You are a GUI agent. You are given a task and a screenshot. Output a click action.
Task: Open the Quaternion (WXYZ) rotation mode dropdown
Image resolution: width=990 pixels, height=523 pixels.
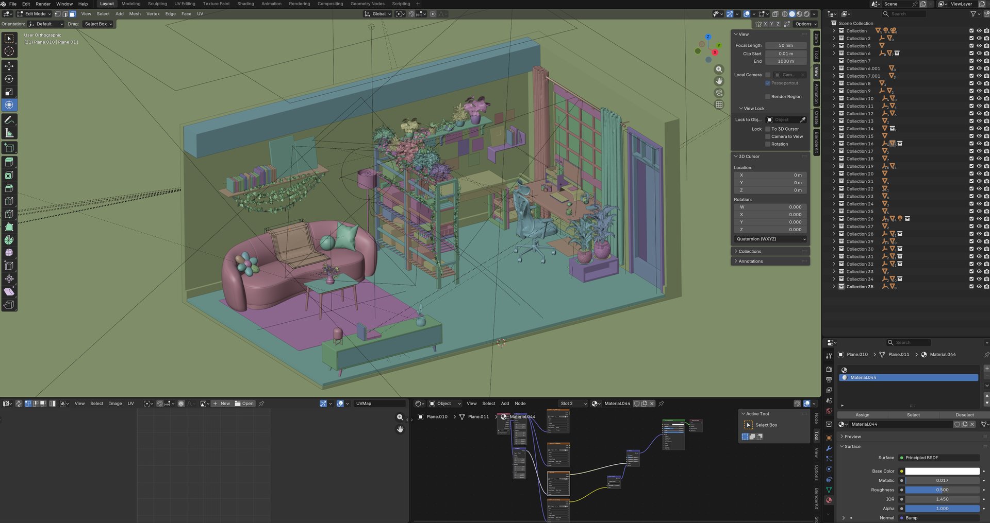point(770,239)
